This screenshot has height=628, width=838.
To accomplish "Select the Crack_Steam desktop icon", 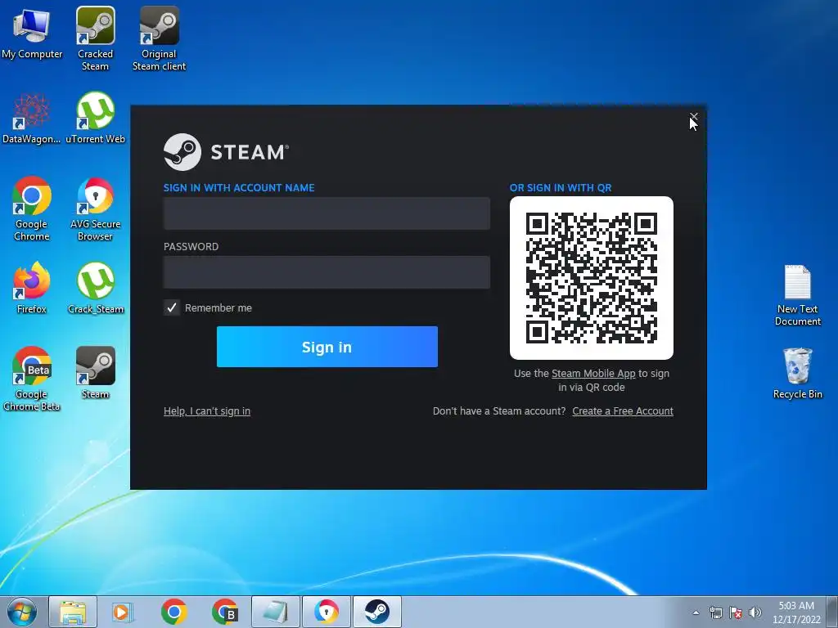I will [95, 289].
